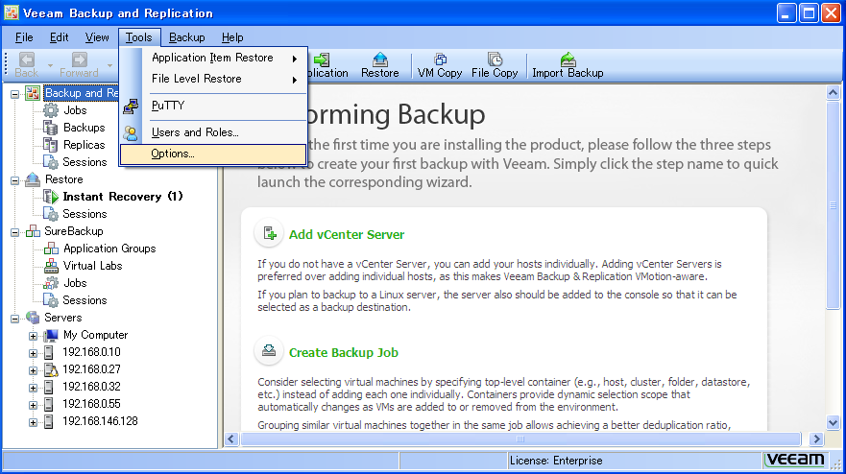Select Instant Recovery (1) tree item

(123, 197)
